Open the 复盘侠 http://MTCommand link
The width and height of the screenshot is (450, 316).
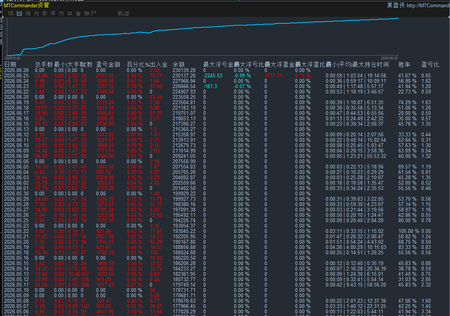click(418, 5)
